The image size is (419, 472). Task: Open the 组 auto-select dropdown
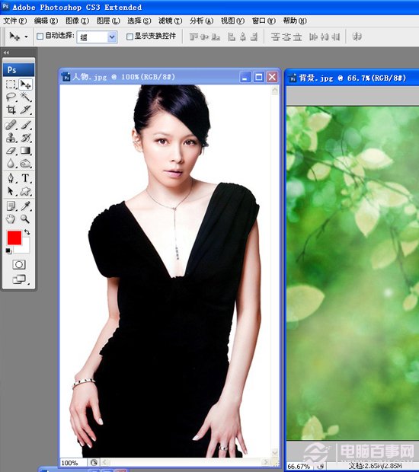[97, 37]
